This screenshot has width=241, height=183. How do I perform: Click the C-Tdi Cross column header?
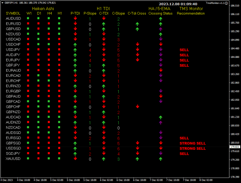(137, 14)
